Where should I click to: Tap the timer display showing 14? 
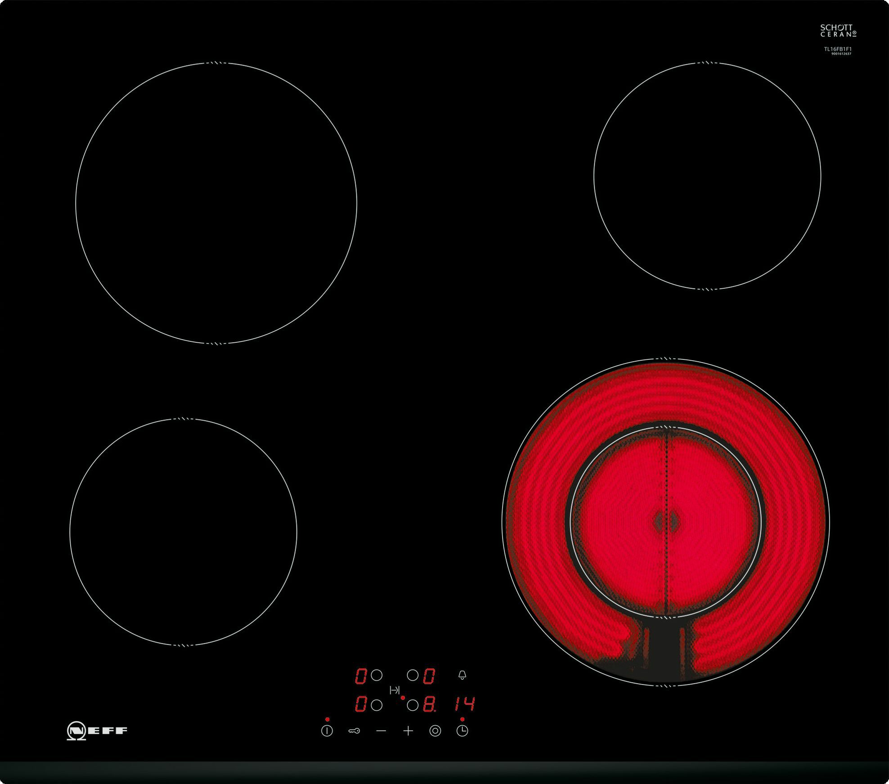point(464,704)
